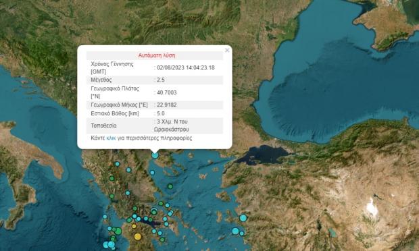Select the large yellow earthquake marker in Peloponnese
This screenshot has height=251, width=419.
pos(138,236)
